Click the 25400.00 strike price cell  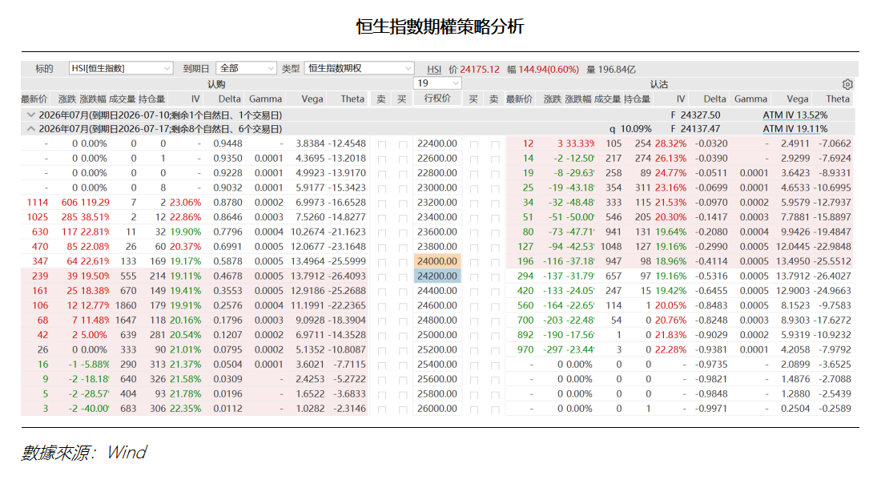point(437,364)
